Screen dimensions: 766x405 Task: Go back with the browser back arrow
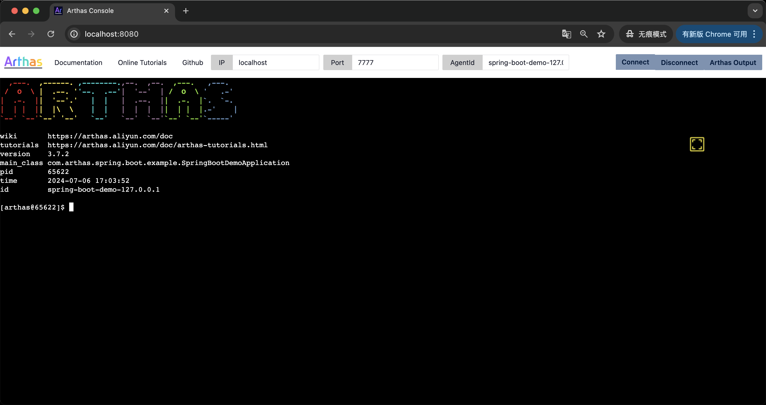pos(12,34)
